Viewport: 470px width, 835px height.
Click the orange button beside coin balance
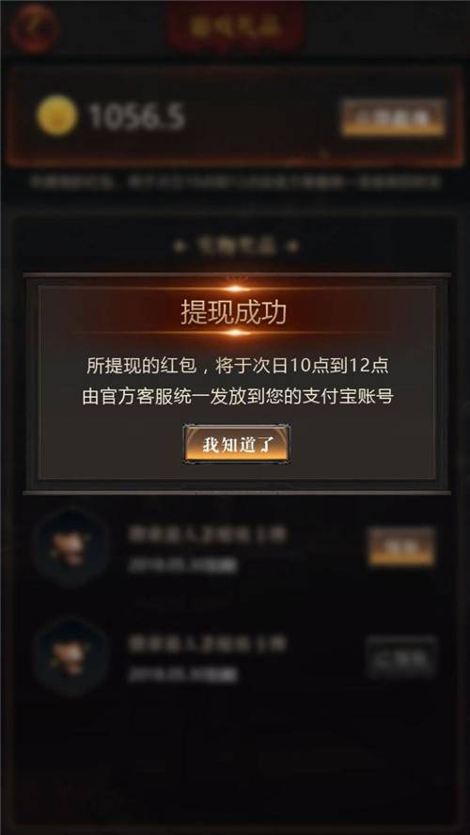pyautogui.click(x=393, y=118)
